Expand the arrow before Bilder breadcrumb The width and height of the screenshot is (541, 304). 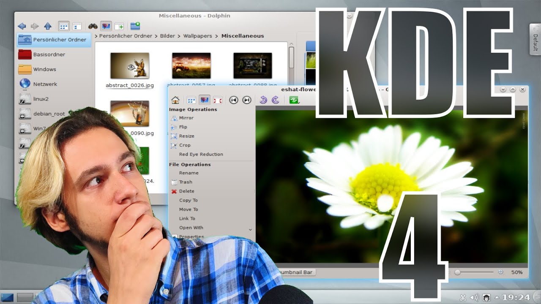coord(156,36)
